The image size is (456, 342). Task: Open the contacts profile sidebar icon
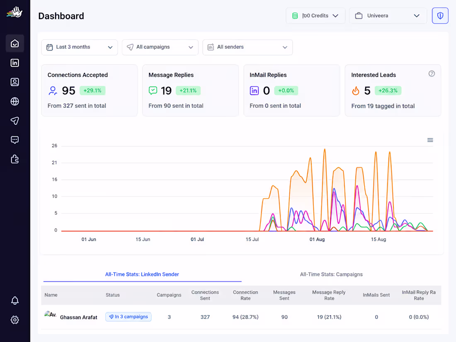point(15,82)
